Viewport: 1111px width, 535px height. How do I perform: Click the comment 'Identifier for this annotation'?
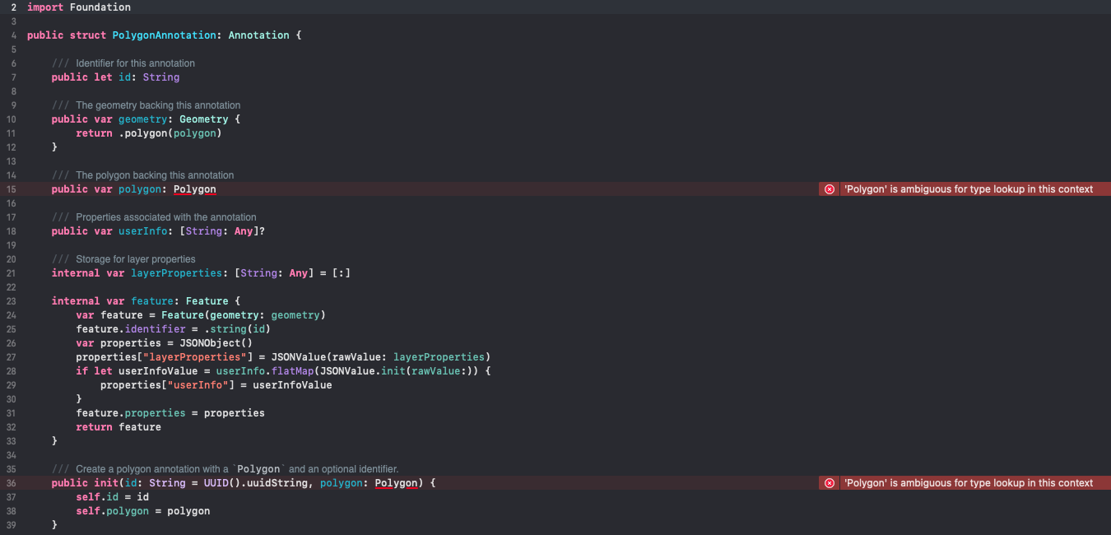[x=135, y=63]
